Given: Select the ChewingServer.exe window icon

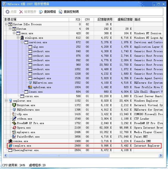Looking at the screenshot, I should pos(10,150).
